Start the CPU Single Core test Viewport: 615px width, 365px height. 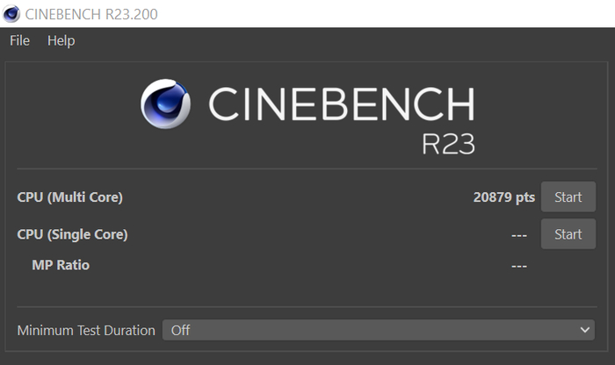tap(568, 234)
